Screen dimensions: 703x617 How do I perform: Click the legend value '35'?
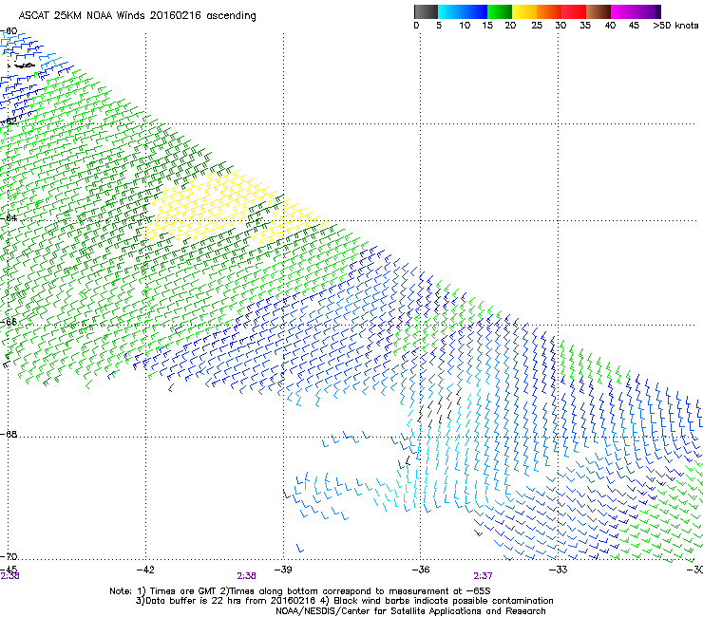(x=585, y=25)
